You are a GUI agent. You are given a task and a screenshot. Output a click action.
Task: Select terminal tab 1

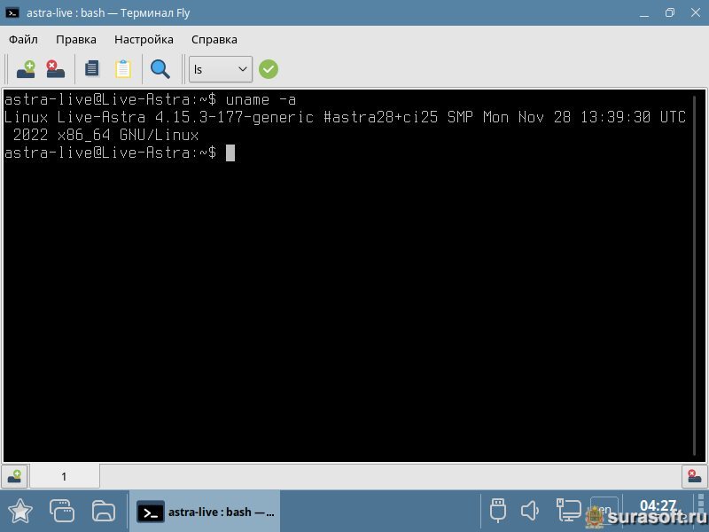point(64,476)
